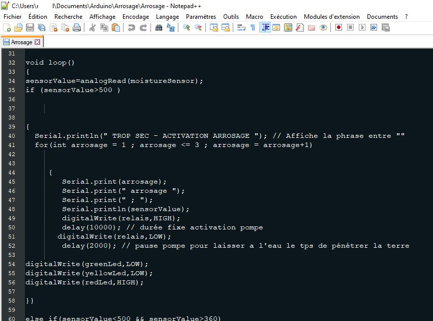433x321 pixels.
Task: Click the Save All toolbar icon
Action: (x=42, y=27)
